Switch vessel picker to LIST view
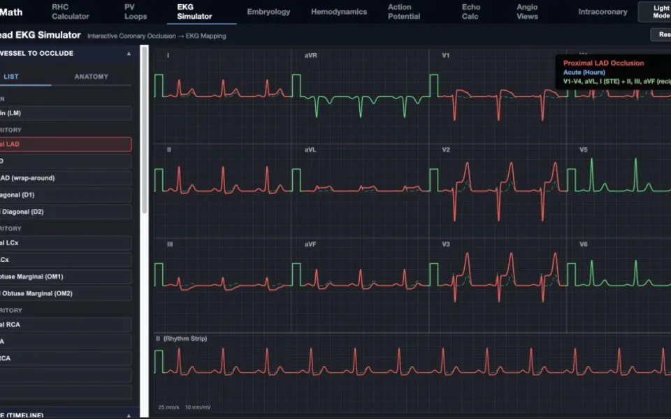The image size is (671, 419). pos(11,77)
